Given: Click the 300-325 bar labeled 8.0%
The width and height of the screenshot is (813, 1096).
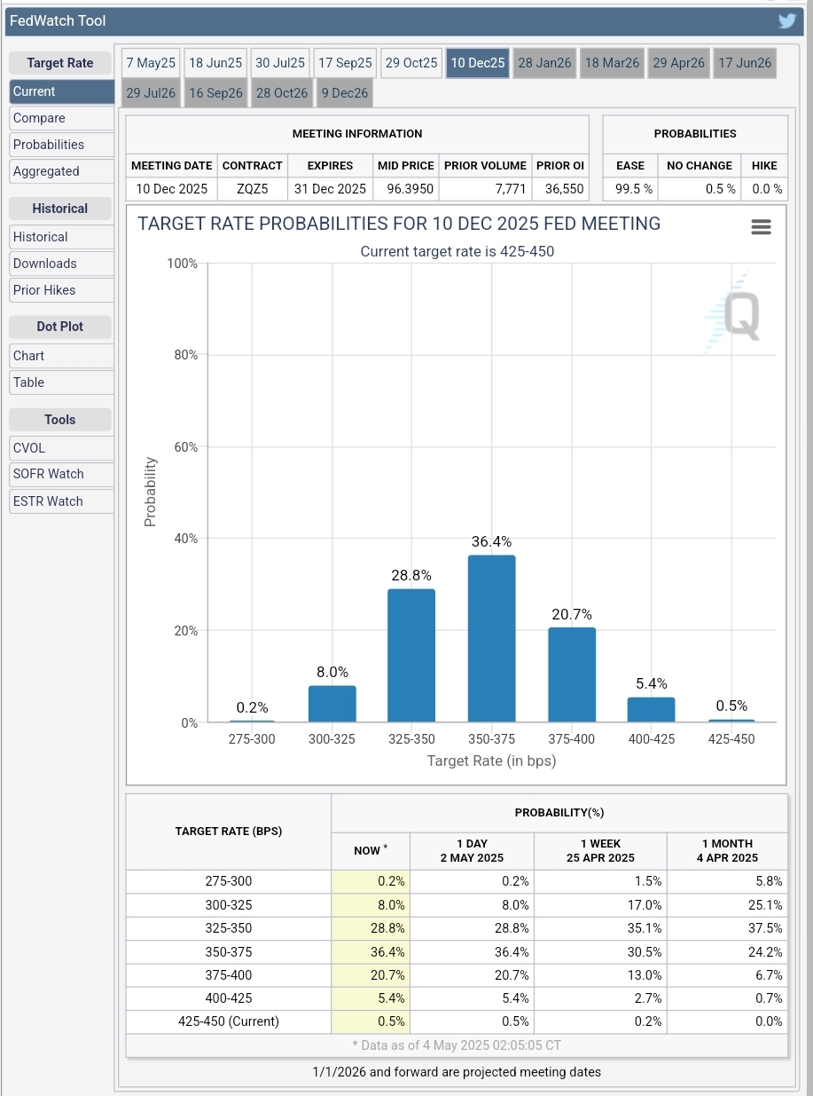Looking at the screenshot, I should point(332,704).
